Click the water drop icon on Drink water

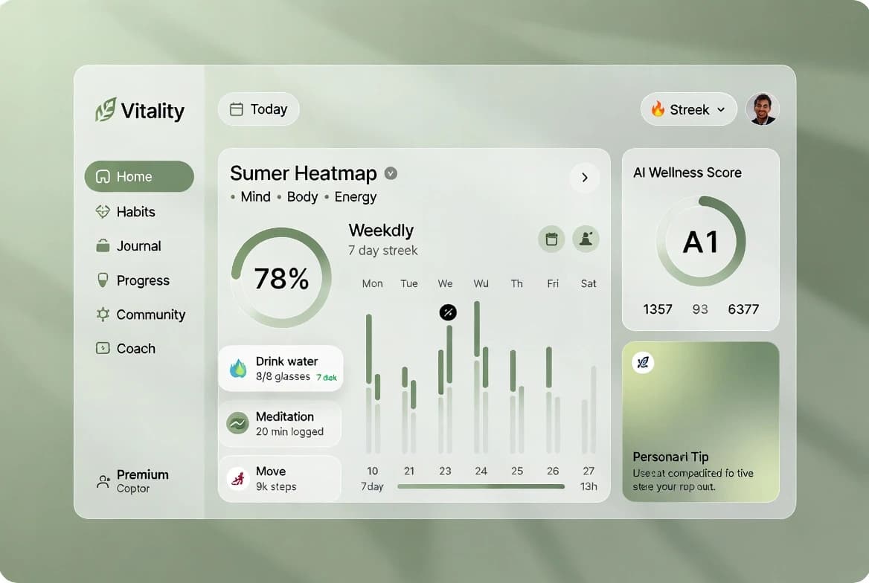tap(238, 368)
